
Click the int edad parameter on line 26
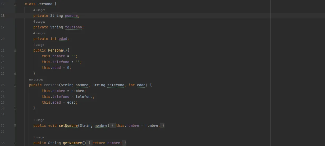tap(137, 85)
